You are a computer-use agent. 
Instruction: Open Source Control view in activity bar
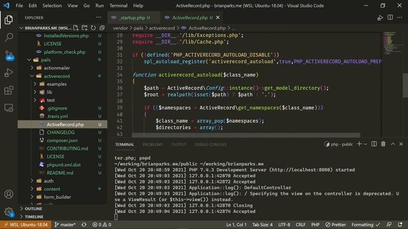pos(8,55)
